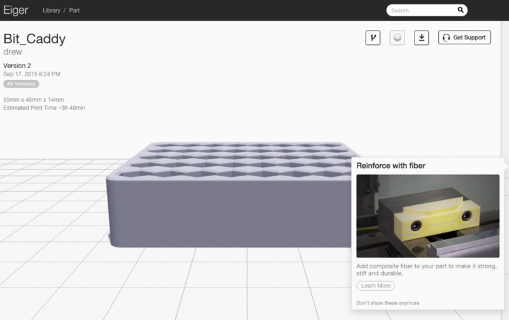This screenshot has width=509, height=320.
Task: Select Part in the breadcrumb
Action: coord(75,11)
